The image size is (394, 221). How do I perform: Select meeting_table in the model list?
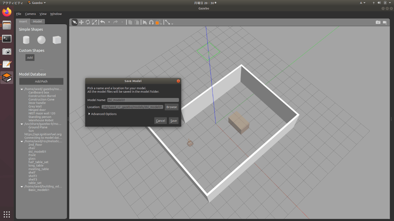coord(39,169)
